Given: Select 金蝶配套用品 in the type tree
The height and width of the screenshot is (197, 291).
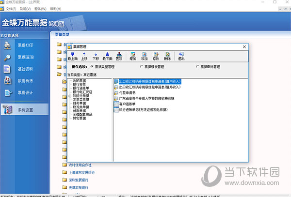Looking at the screenshot, I should [82, 115].
